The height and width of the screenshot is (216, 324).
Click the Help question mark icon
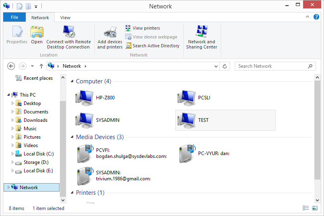[316, 17]
